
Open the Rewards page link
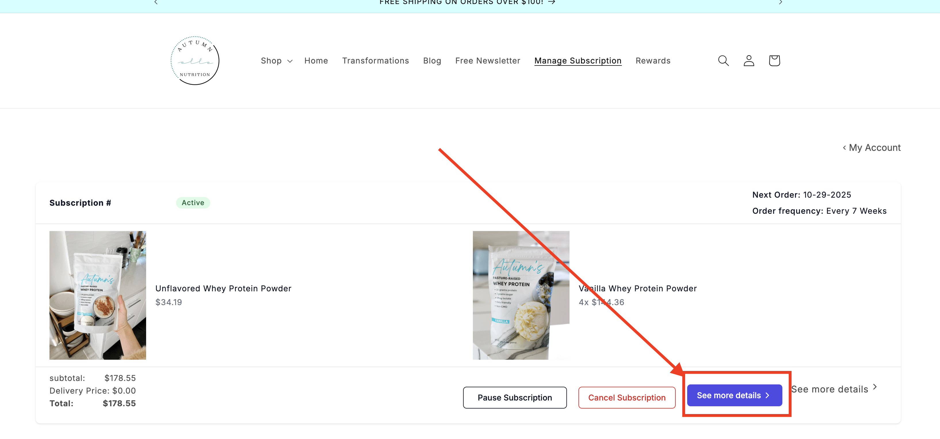[653, 61]
